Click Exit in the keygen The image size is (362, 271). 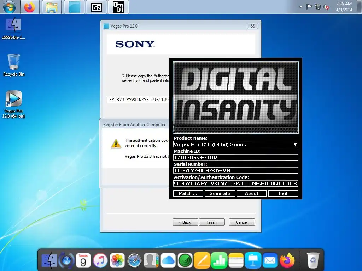[283, 193]
